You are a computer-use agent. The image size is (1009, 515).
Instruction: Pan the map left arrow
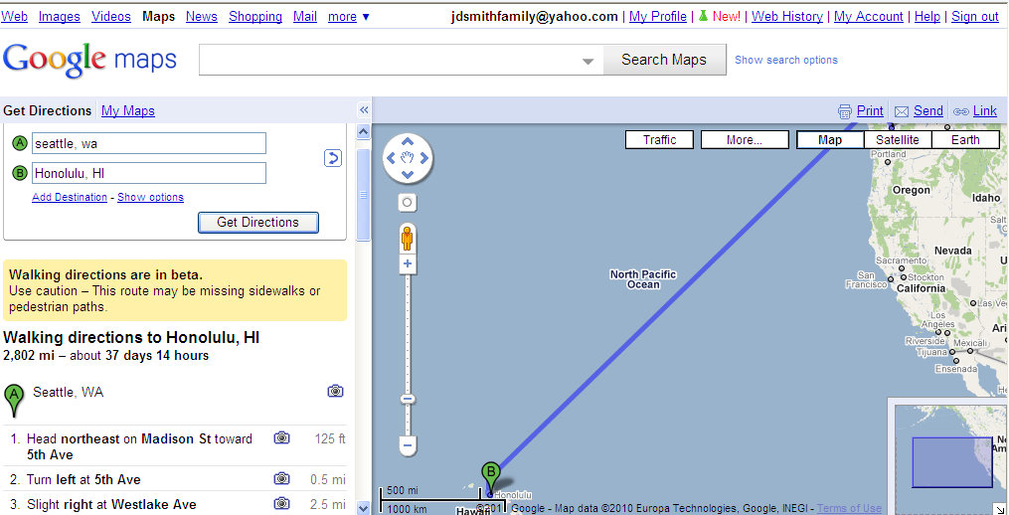(391, 158)
